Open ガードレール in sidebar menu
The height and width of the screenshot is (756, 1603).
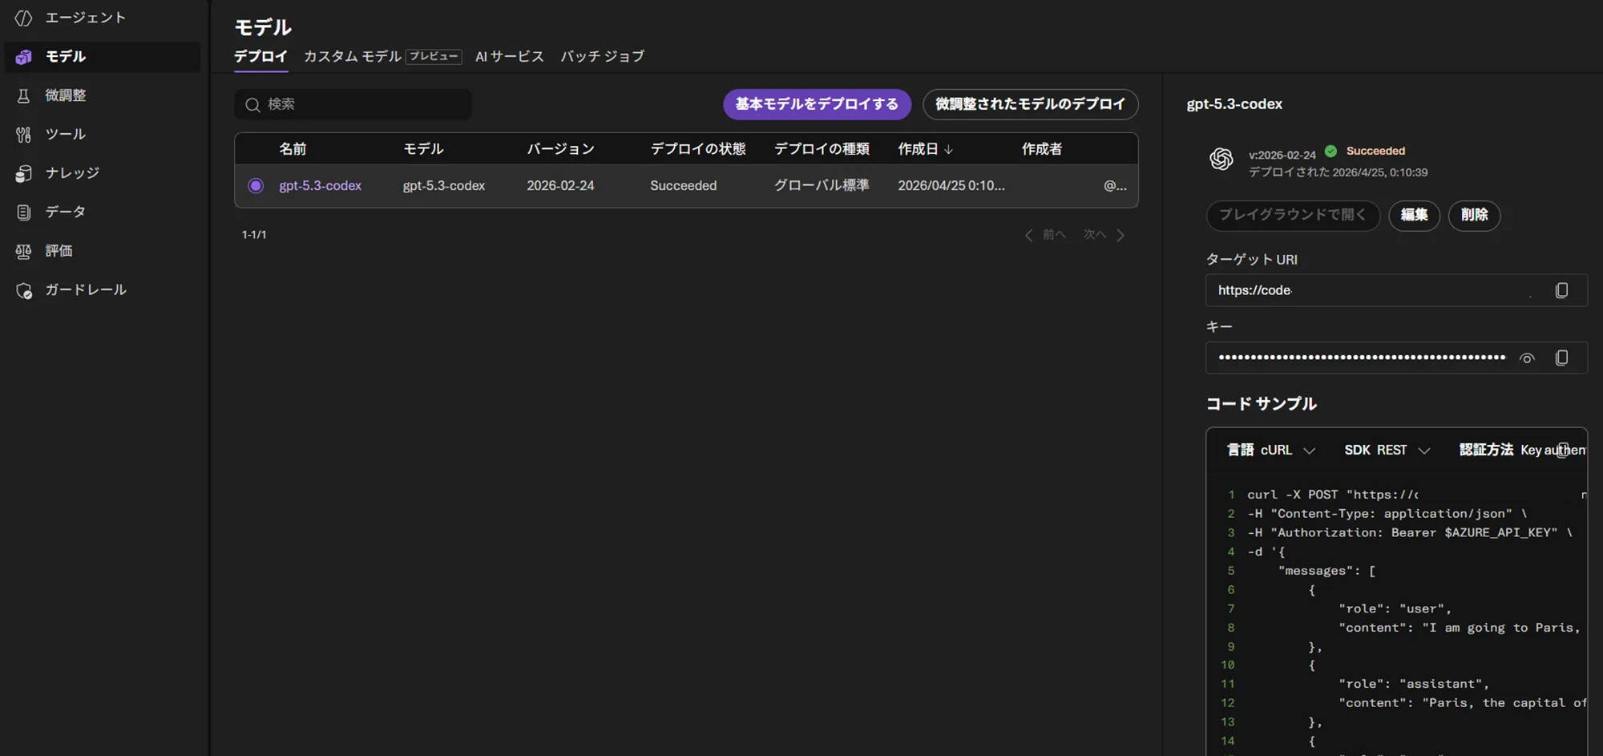103,290
